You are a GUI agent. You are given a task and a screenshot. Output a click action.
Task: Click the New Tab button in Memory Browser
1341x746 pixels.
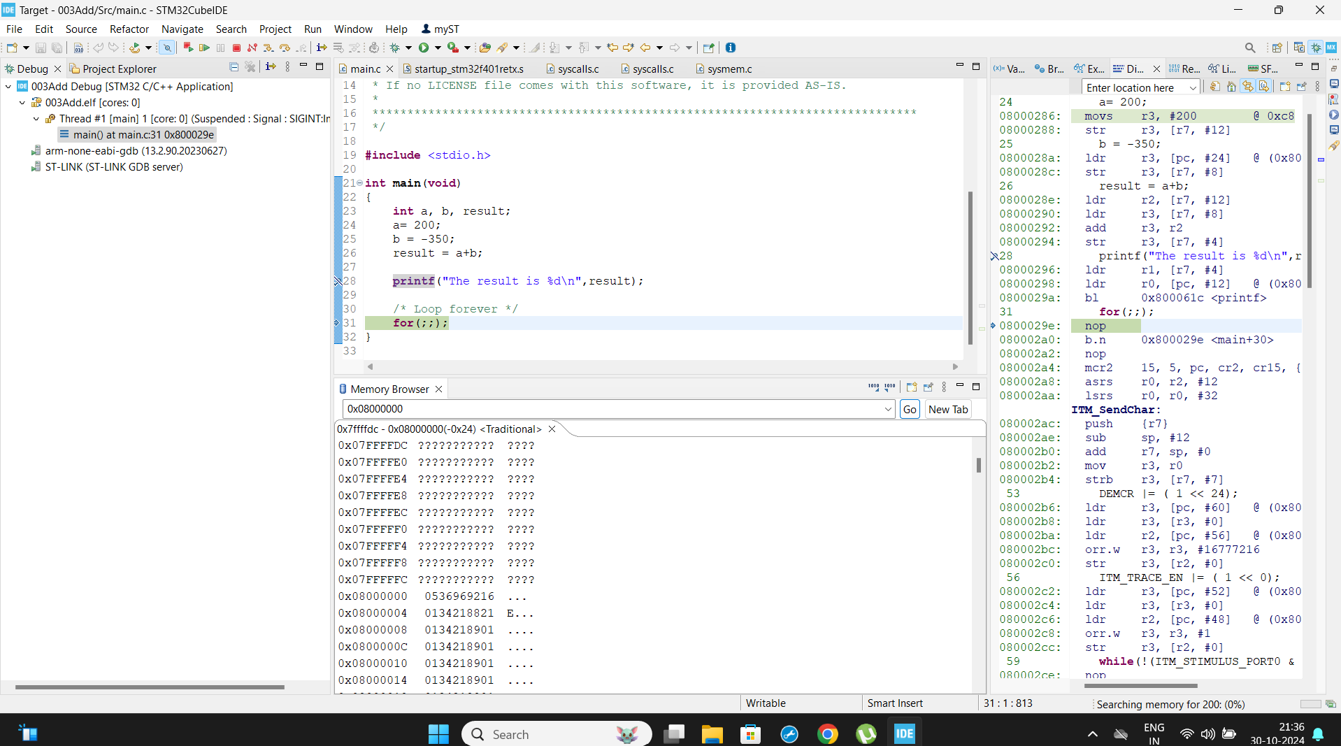(x=948, y=409)
